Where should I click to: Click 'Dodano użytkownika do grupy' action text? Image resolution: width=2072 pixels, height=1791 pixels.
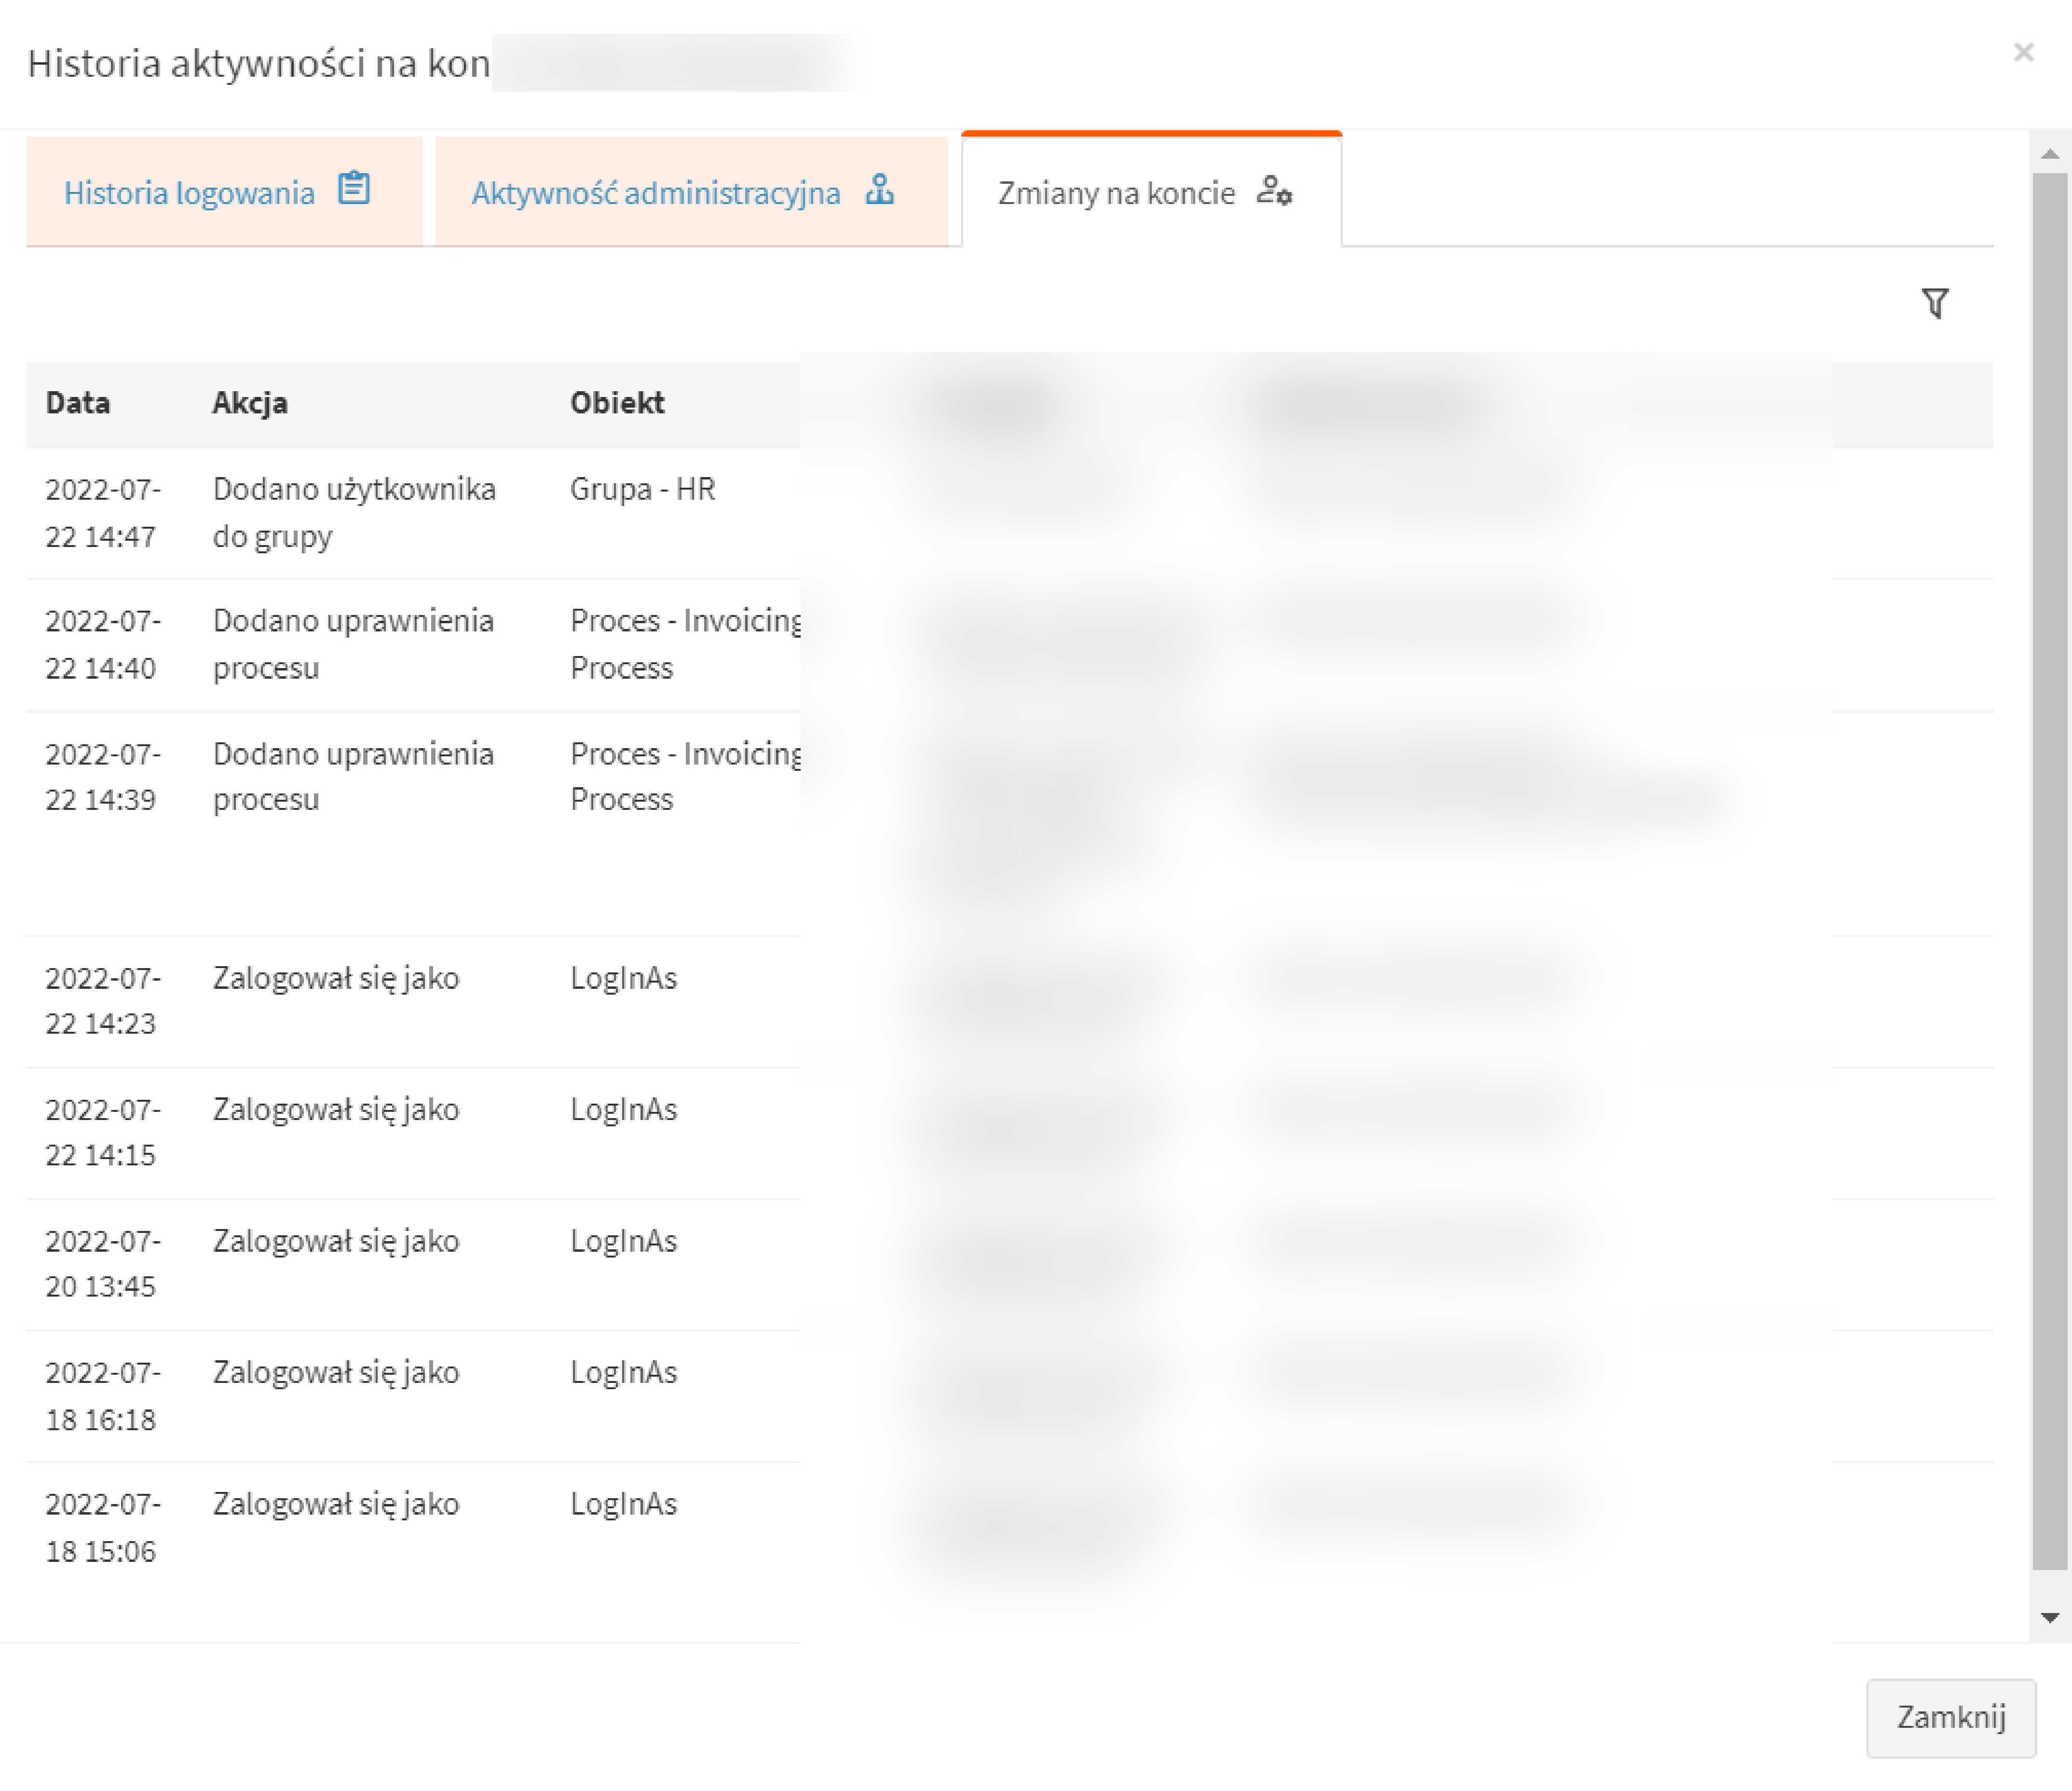tap(354, 513)
